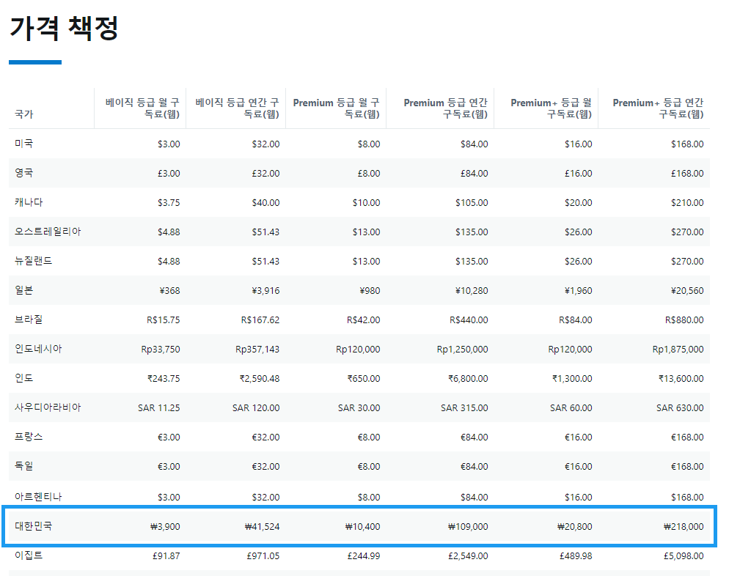The height and width of the screenshot is (576, 729).
Task: Click the Premium 등급 월 구독료(웹) header
Action: click(x=336, y=108)
